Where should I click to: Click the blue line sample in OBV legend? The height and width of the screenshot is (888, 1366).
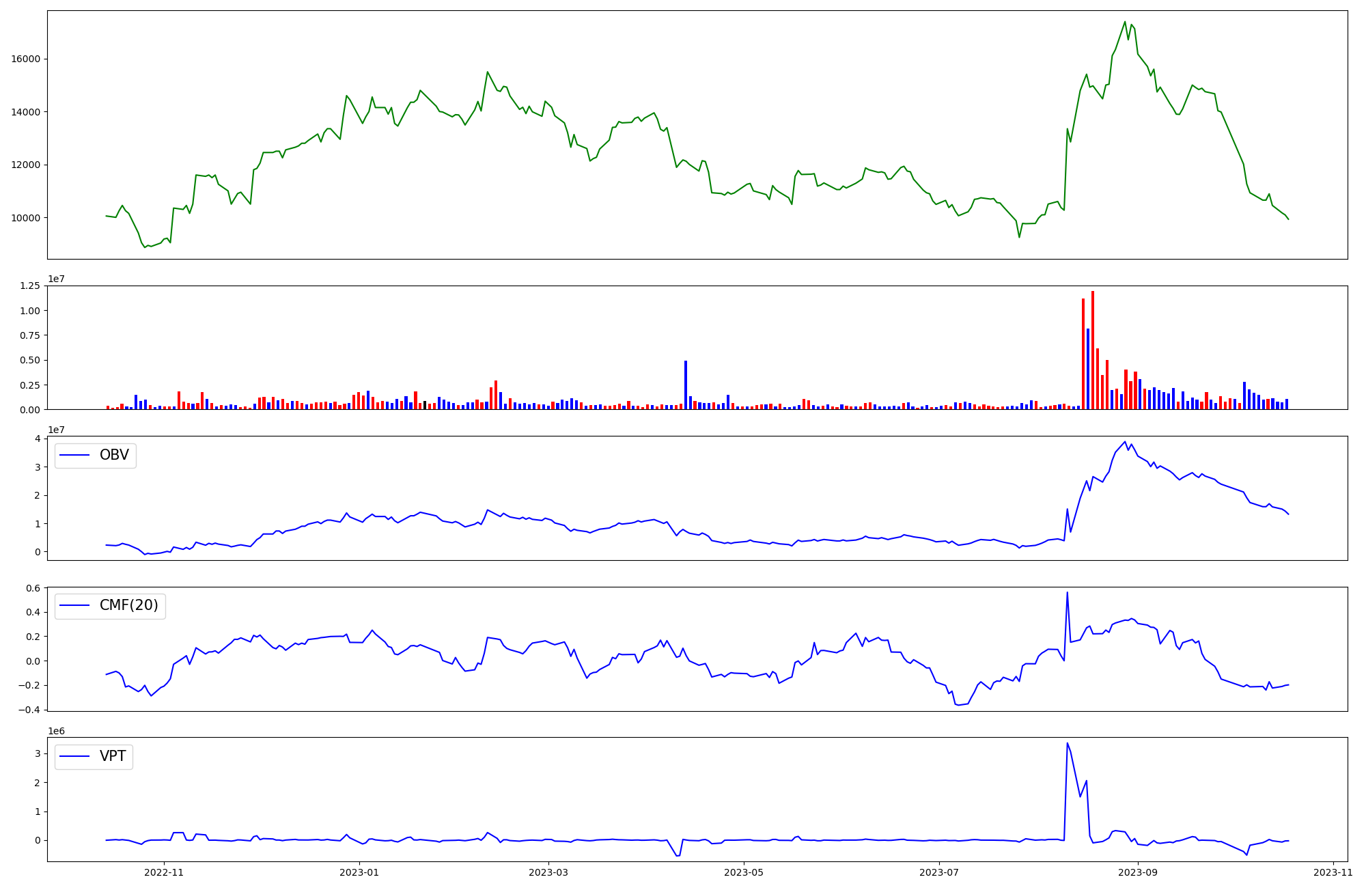75,456
